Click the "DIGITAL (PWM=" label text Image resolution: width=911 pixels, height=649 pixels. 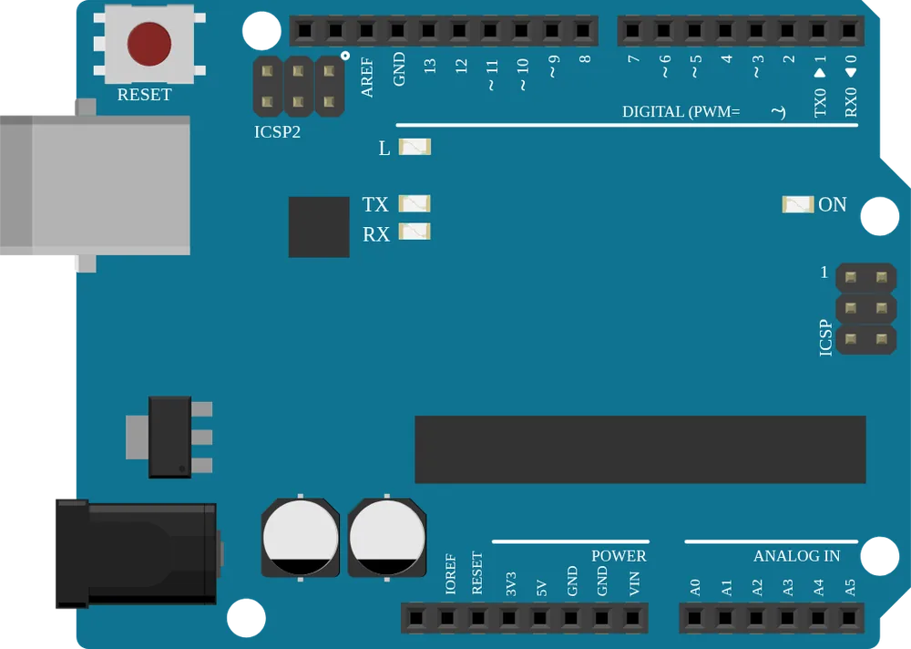[x=681, y=111]
